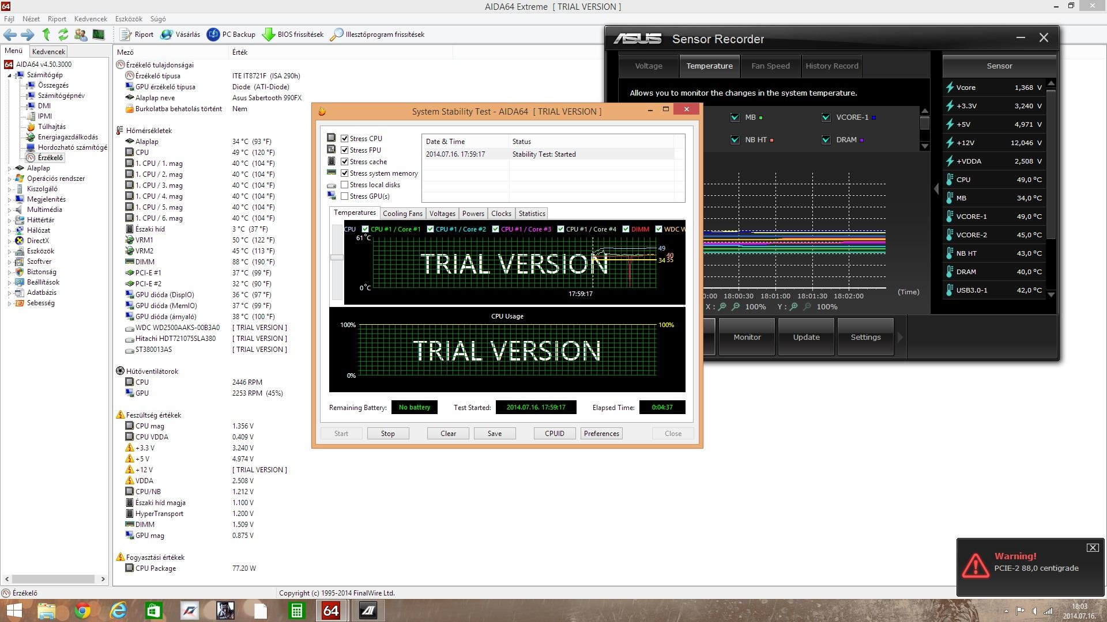The image size is (1107, 622).
Task: Click the calculator taskbar icon
Action: click(x=296, y=610)
